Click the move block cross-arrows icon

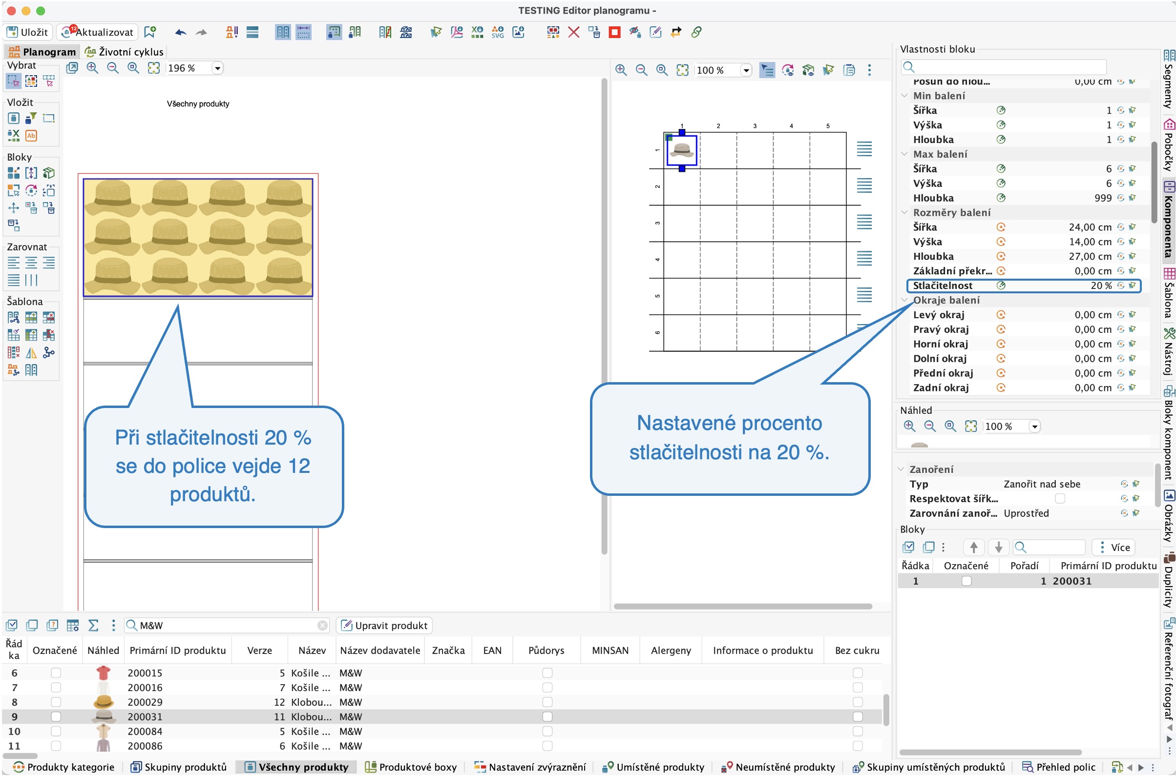click(x=13, y=207)
